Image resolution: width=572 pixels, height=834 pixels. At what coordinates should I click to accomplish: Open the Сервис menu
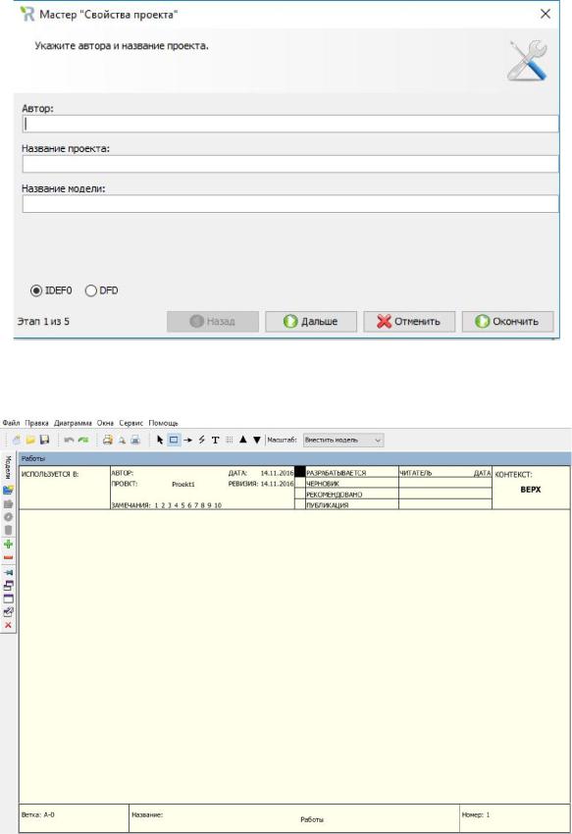(x=130, y=423)
